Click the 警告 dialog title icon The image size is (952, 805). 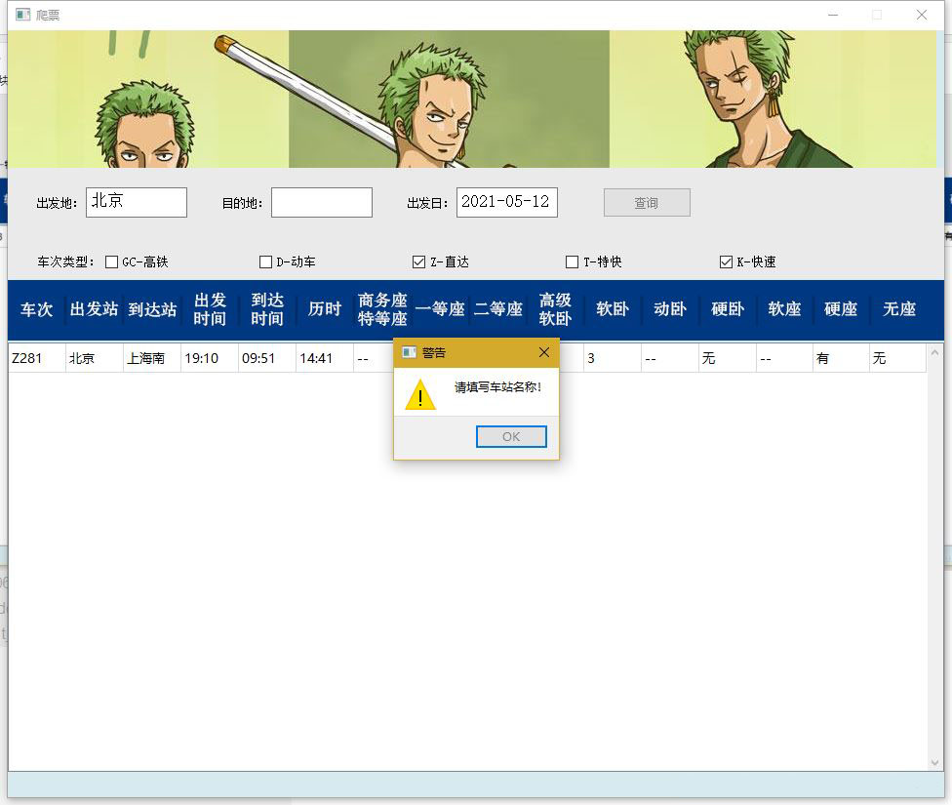pyautogui.click(x=409, y=352)
